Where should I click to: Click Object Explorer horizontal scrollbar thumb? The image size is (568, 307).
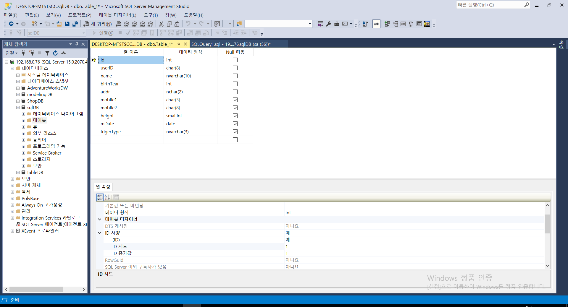36,289
